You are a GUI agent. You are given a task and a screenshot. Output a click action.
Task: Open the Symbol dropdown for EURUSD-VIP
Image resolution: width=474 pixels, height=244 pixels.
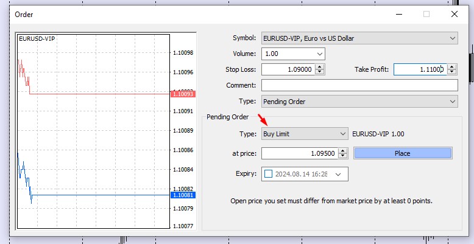click(x=452, y=38)
